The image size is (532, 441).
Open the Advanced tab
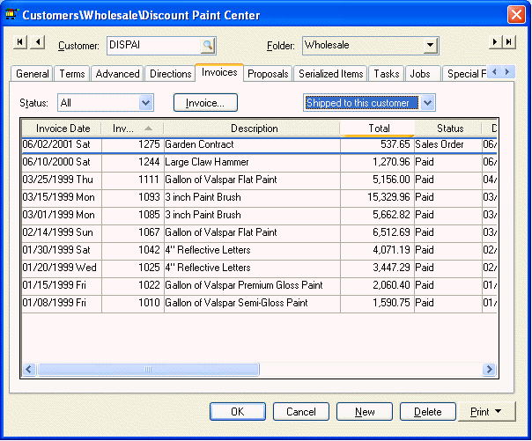tap(117, 74)
